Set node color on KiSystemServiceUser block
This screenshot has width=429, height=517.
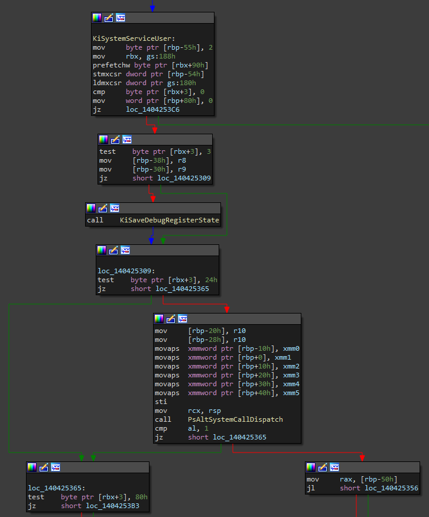tap(97, 18)
